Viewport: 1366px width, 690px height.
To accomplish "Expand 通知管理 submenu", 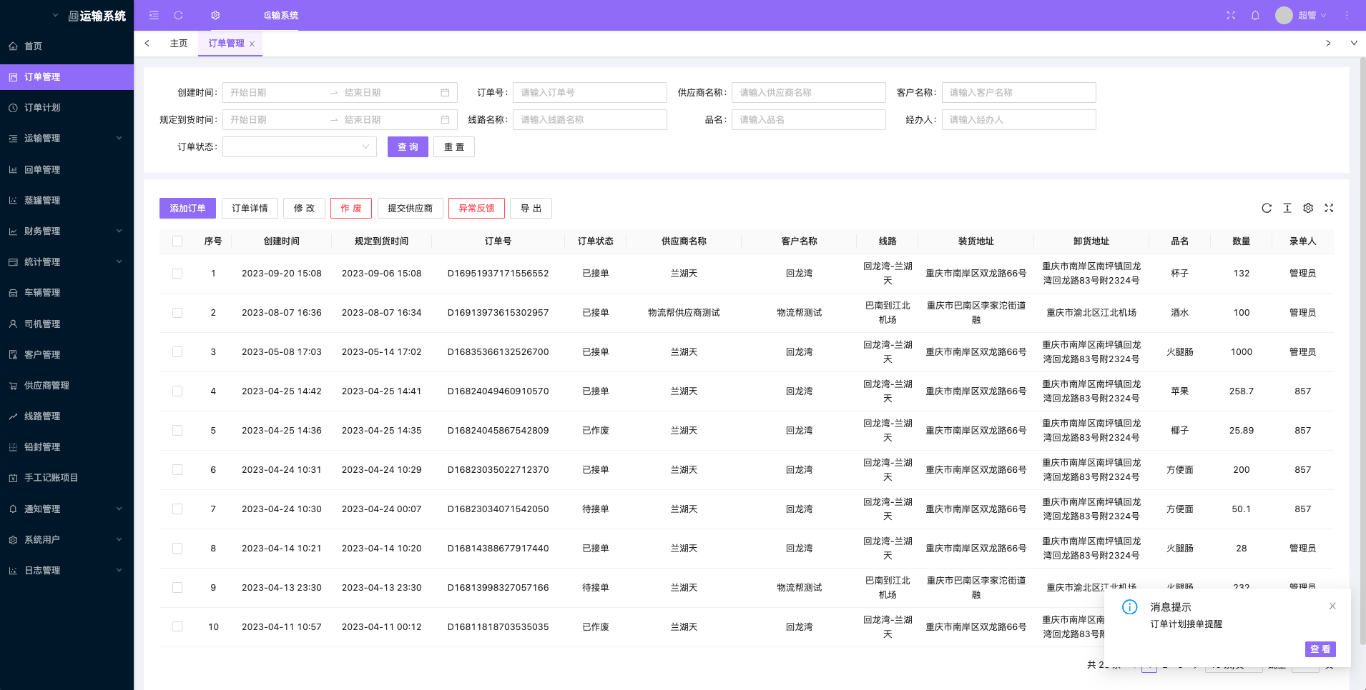I will click(x=67, y=509).
